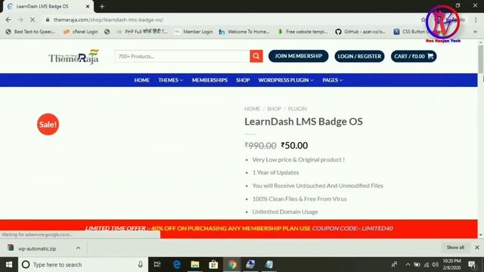Open Task View on taskbar
484x272 pixels.
[157, 264]
